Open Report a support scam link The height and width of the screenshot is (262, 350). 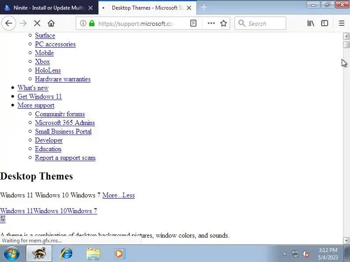pyautogui.click(x=65, y=158)
